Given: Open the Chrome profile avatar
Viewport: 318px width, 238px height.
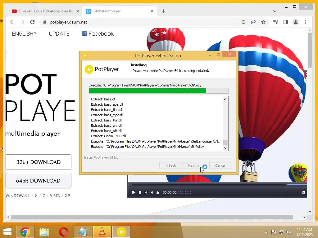Looking at the screenshot, I should [296, 22].
